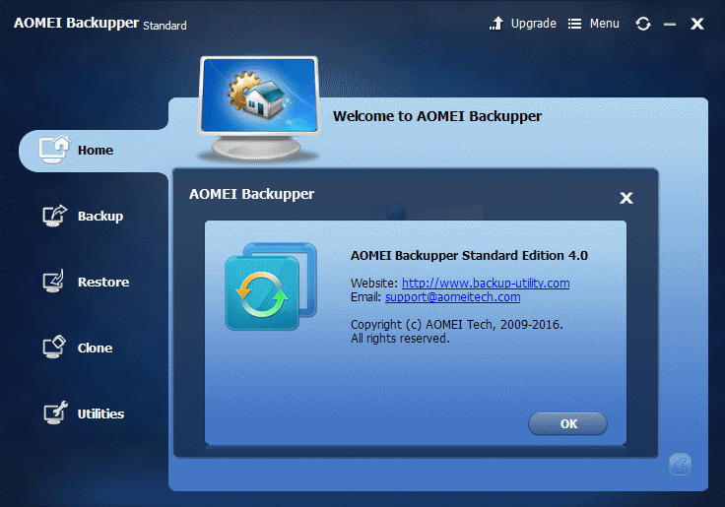Click the Home monitor icon in sidebar
Screen dimensions: 725x507
[x=54, y=150]
